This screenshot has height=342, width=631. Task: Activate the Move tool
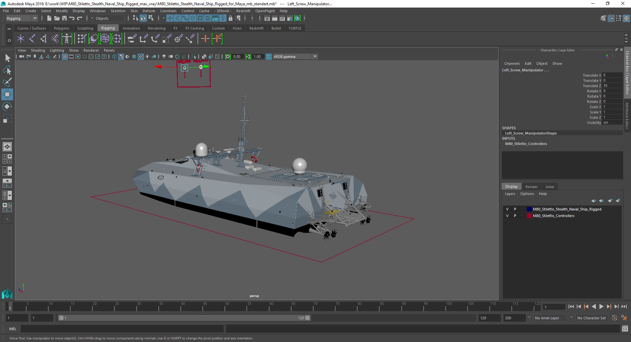pyautogui.click(x=7, y=94)
